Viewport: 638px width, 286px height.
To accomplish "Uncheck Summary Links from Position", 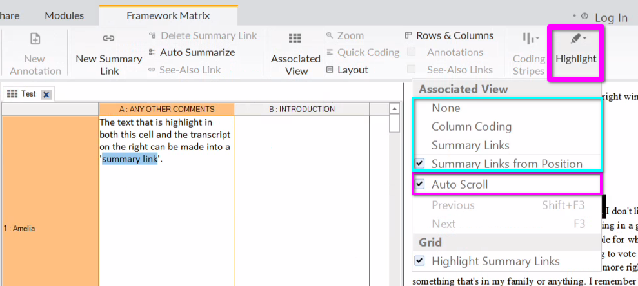I will (420, 164).
